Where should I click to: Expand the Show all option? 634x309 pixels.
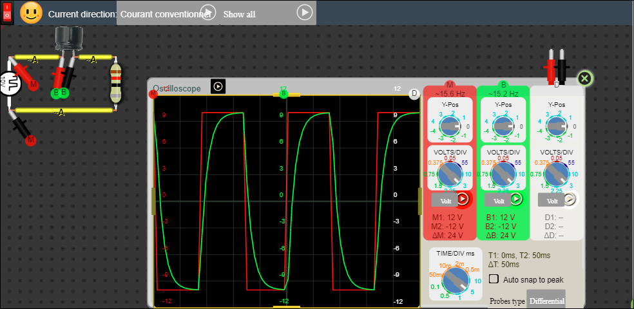coord(305,12)
